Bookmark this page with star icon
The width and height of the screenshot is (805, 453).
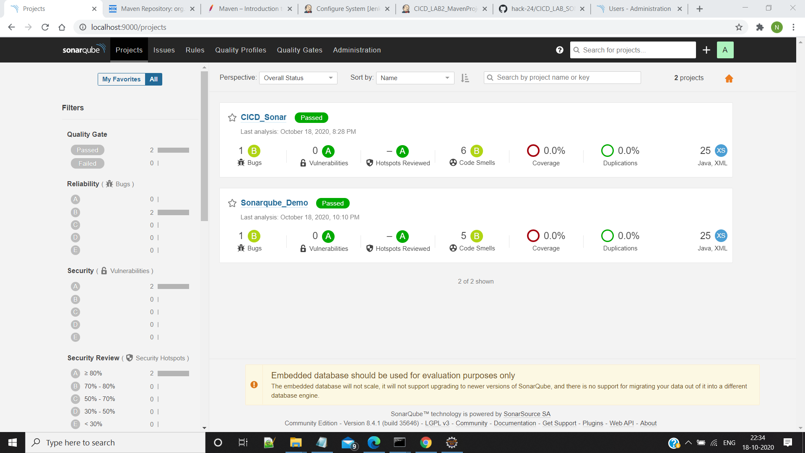(739, 27)
